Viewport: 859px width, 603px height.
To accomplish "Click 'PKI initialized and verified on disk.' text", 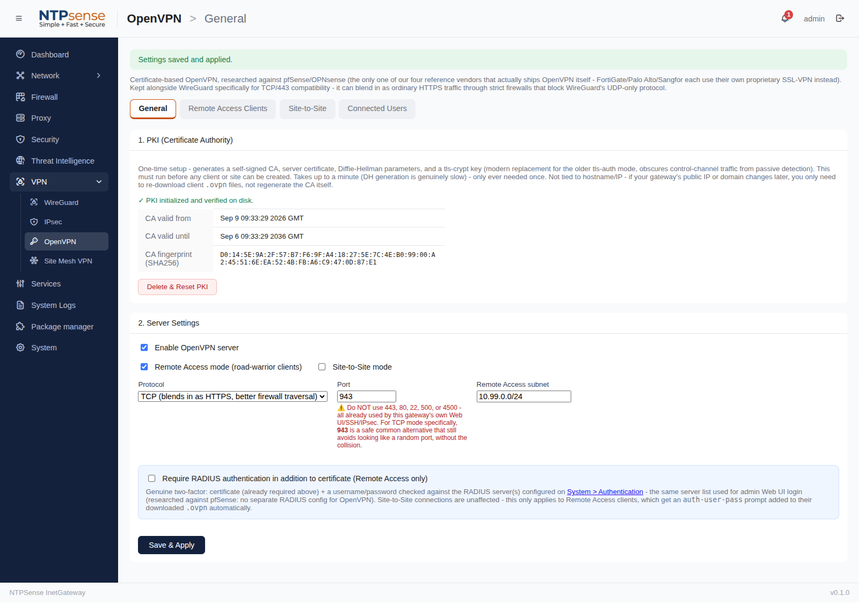I will [x=200, y=201].
